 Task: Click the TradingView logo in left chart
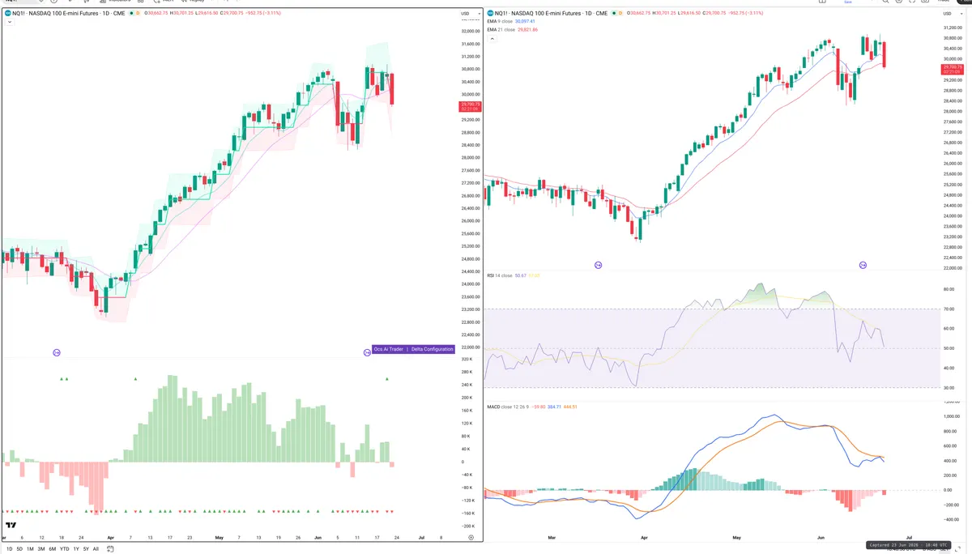tap(11, 525)
